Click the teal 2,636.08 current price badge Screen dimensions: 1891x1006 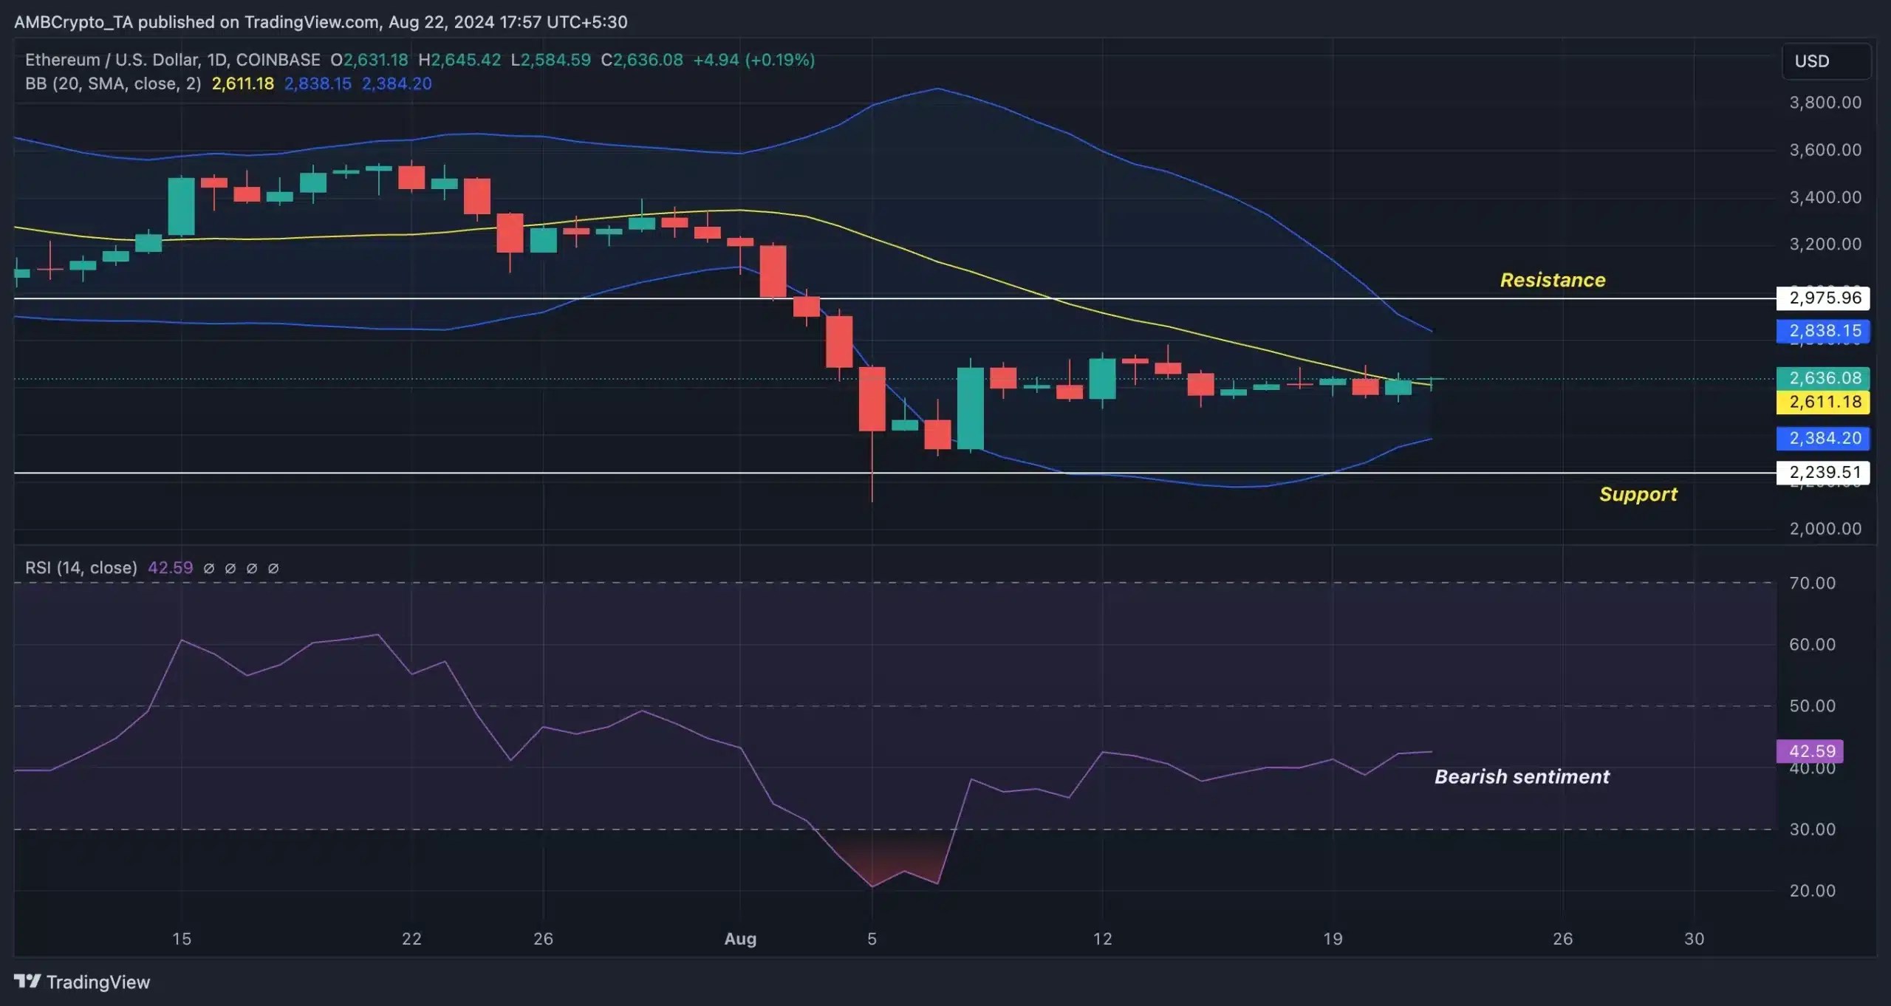(1822, 377)
